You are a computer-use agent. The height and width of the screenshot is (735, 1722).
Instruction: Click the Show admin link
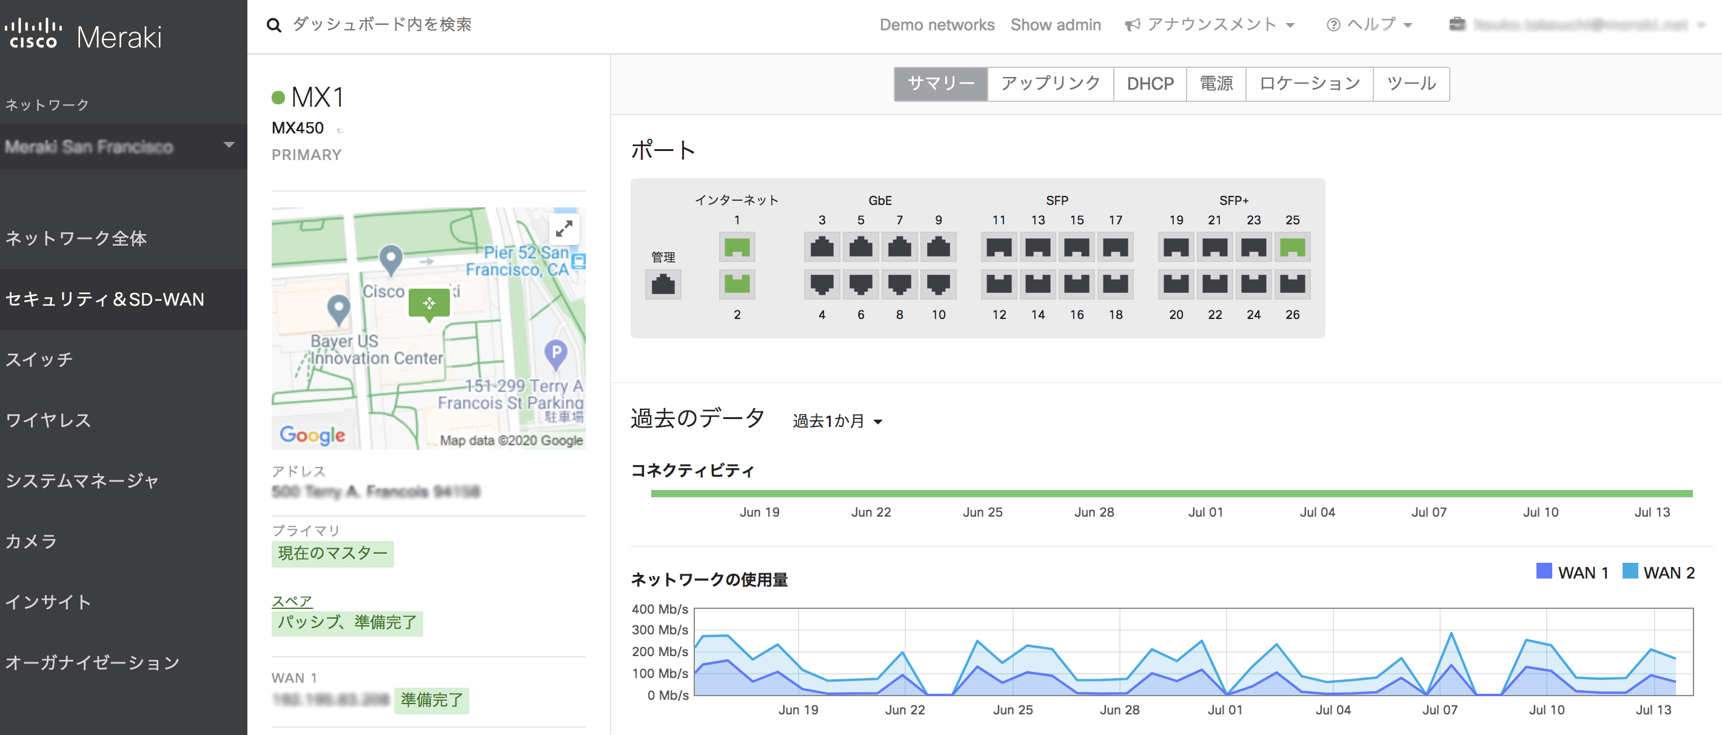(x=1056, y=25)
